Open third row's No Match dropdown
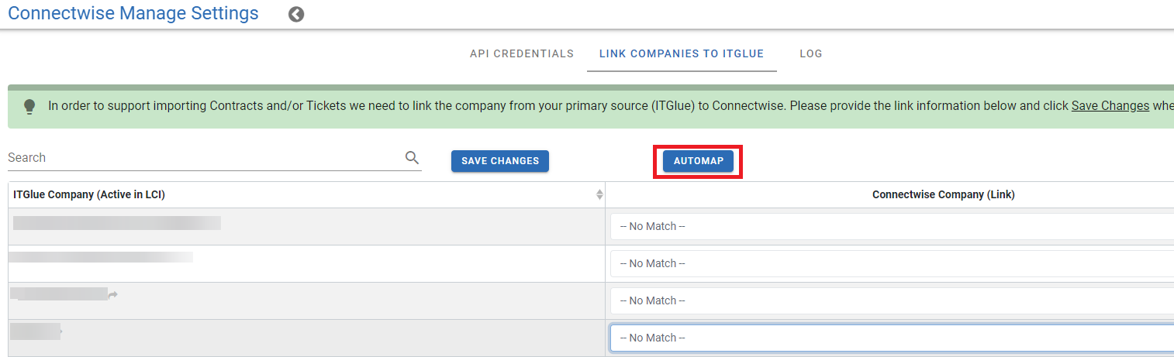Screen dimensions: 1174x357 [x=892, y=301]
